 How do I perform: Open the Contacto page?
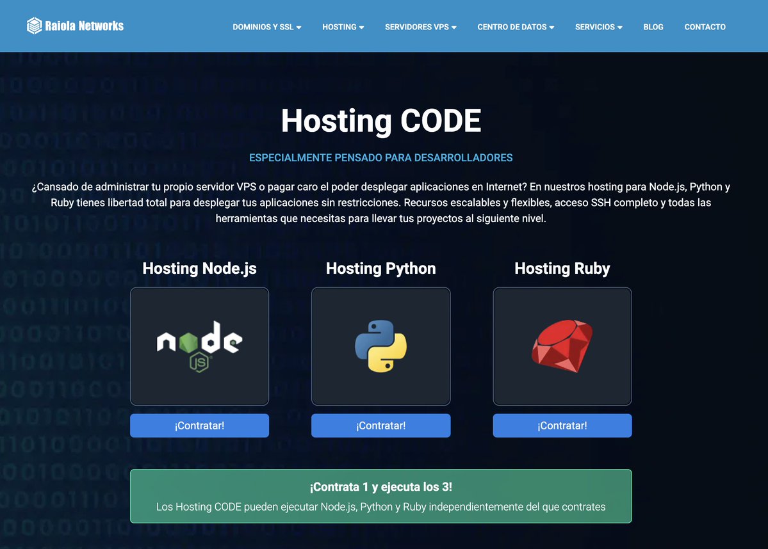coord(705,27)
